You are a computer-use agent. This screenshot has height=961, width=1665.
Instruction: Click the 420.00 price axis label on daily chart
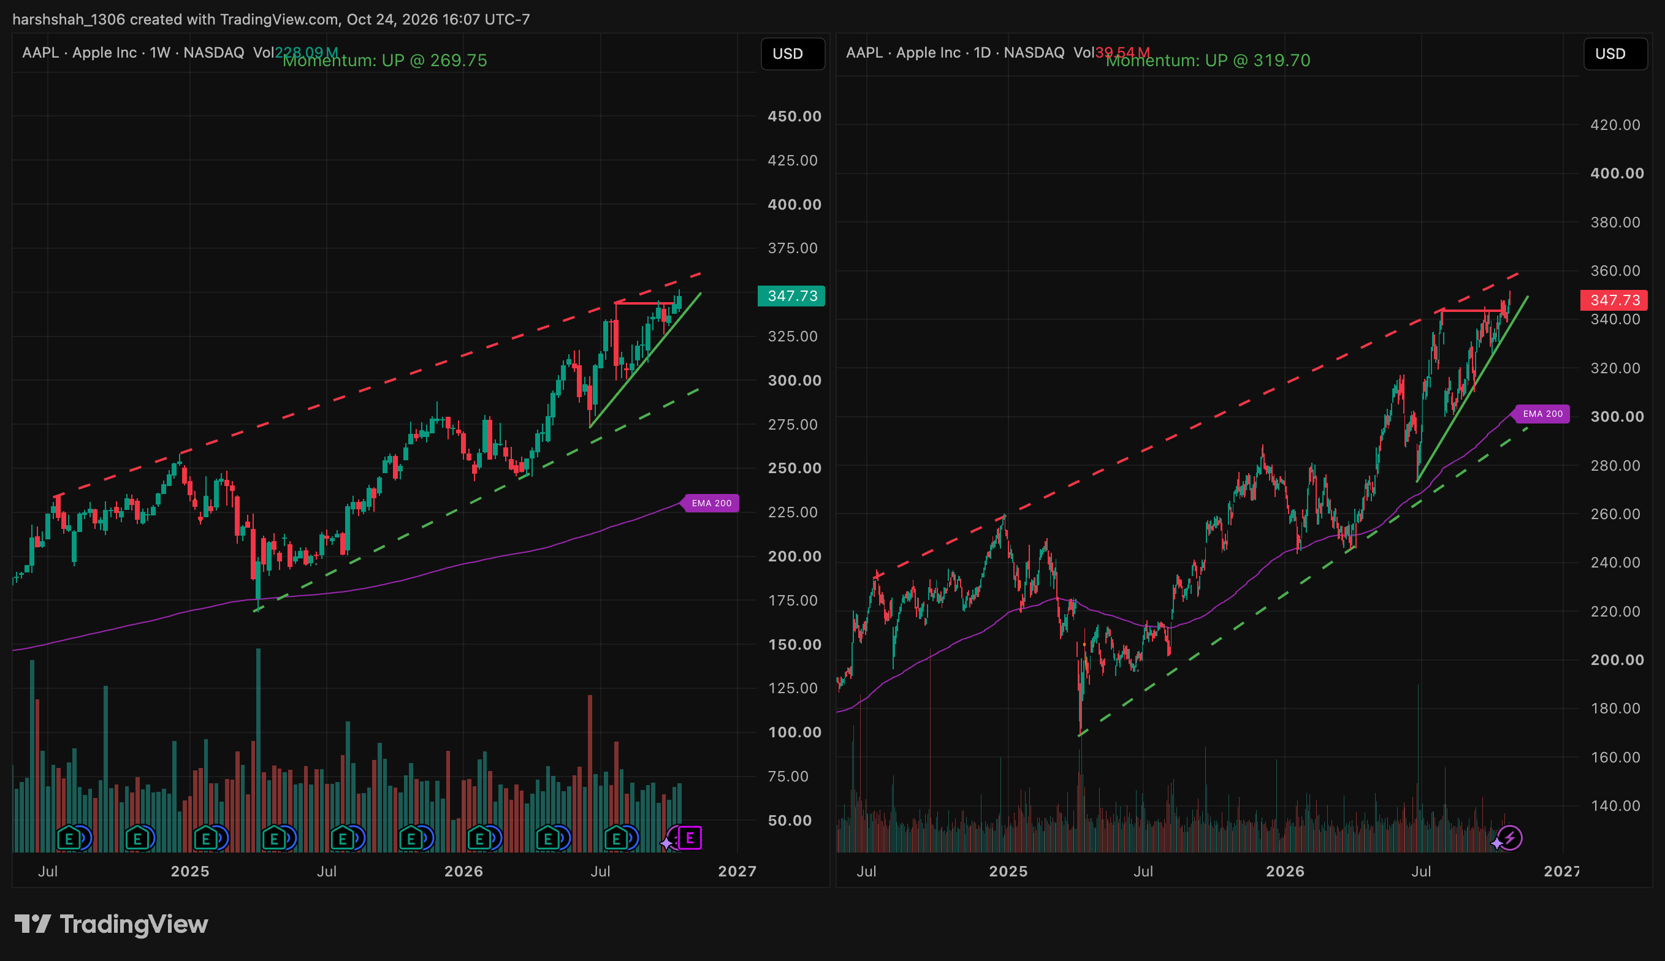click(x=1615, y=125)
